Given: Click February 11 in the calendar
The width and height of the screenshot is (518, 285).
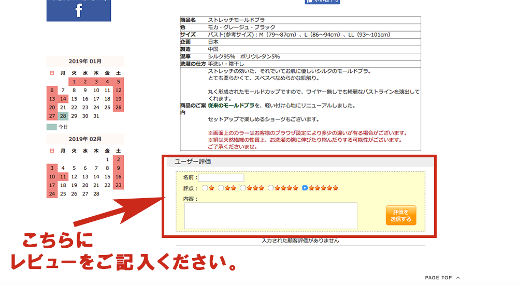Looking at the screenshot, I should pyautogui.click(x=63, y=177).
